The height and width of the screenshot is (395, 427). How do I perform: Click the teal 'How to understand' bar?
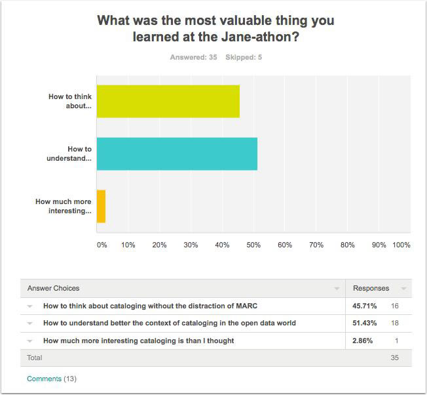pyautogui.click(x=177, y=154)
